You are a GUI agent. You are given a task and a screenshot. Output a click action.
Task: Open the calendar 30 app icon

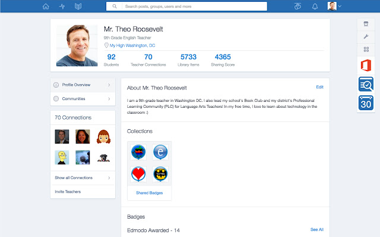[366, 103]
